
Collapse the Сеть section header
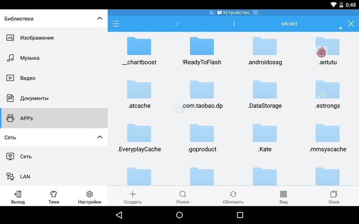pyautogui.click(x=99, y=137)
